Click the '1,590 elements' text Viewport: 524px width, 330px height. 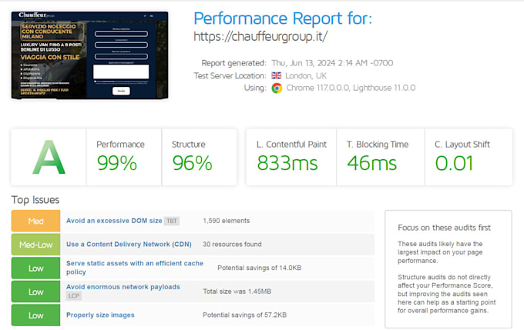pos(227,221)
